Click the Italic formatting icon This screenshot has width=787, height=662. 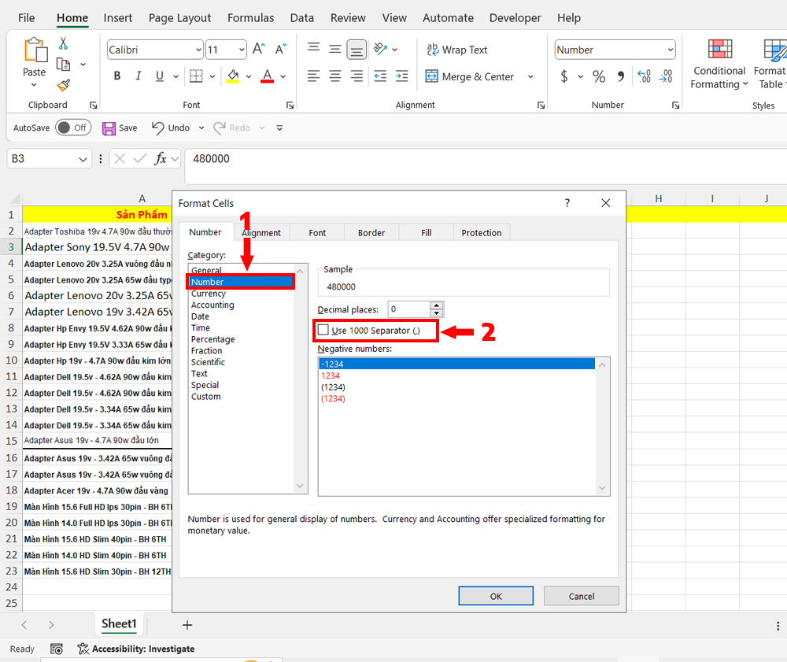(139, 76)
